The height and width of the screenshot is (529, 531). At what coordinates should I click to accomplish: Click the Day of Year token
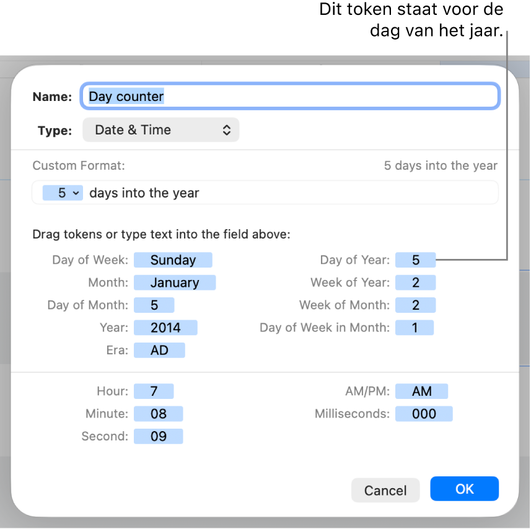(415, 260)
